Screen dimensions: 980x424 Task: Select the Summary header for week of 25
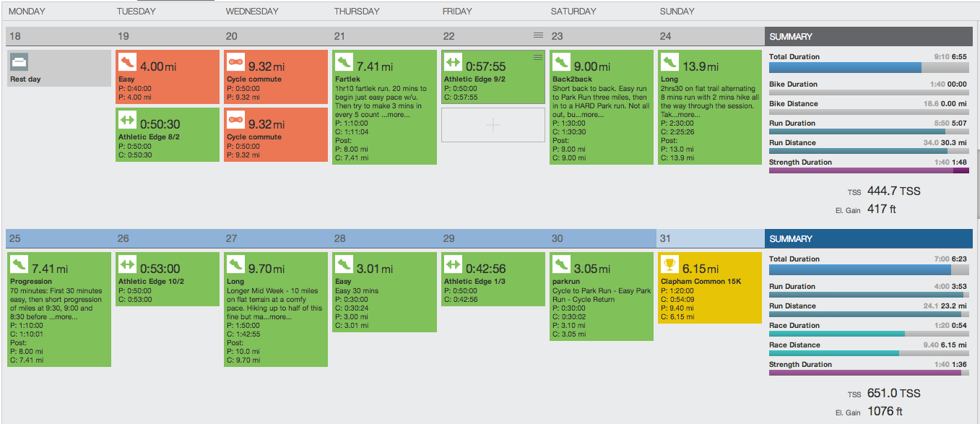[x=869, y=238]
